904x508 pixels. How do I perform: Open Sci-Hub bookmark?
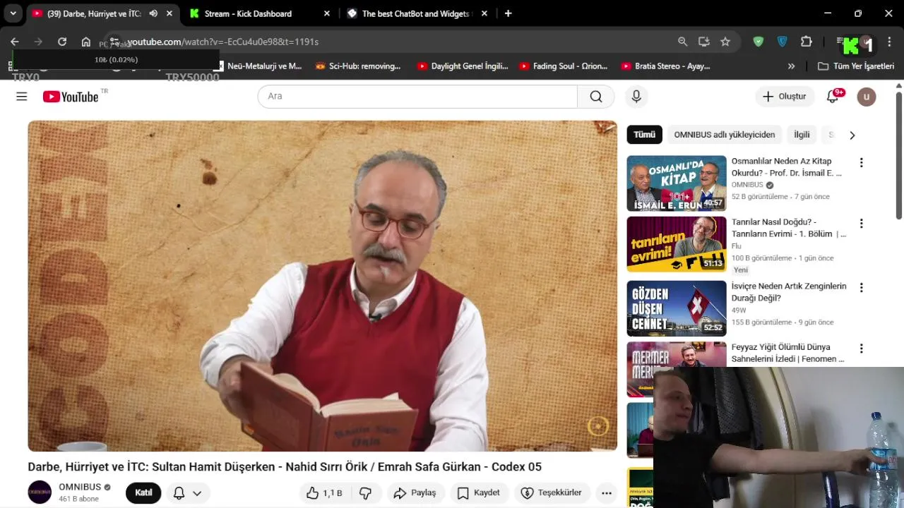click(359, 66)
